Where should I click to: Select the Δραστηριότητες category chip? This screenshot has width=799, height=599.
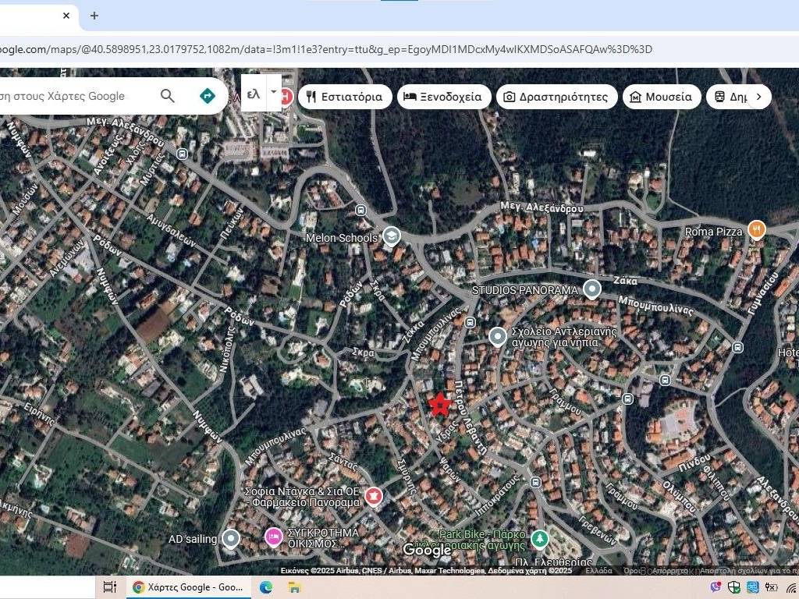click(556, 97)
